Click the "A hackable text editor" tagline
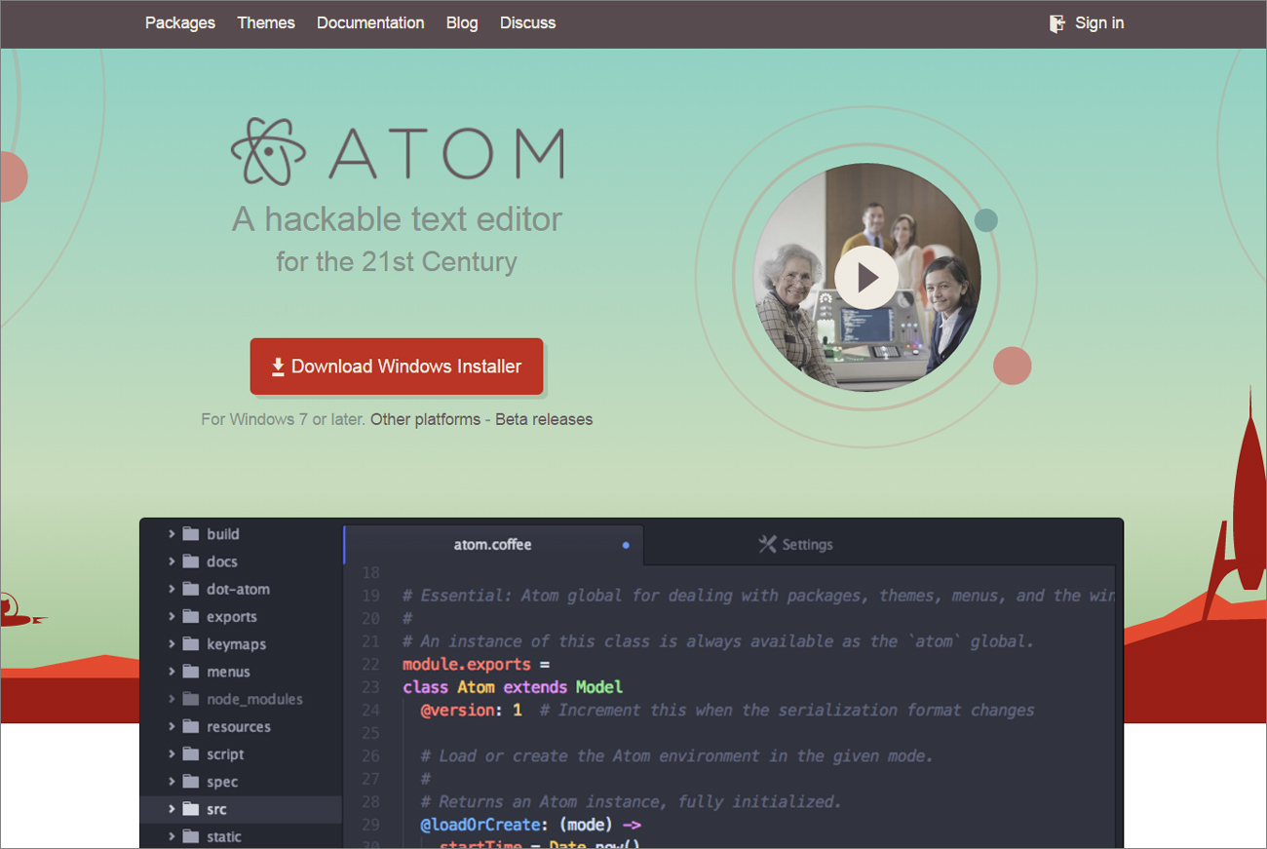The image size is (1267, 849). click(x=398, y=219)
